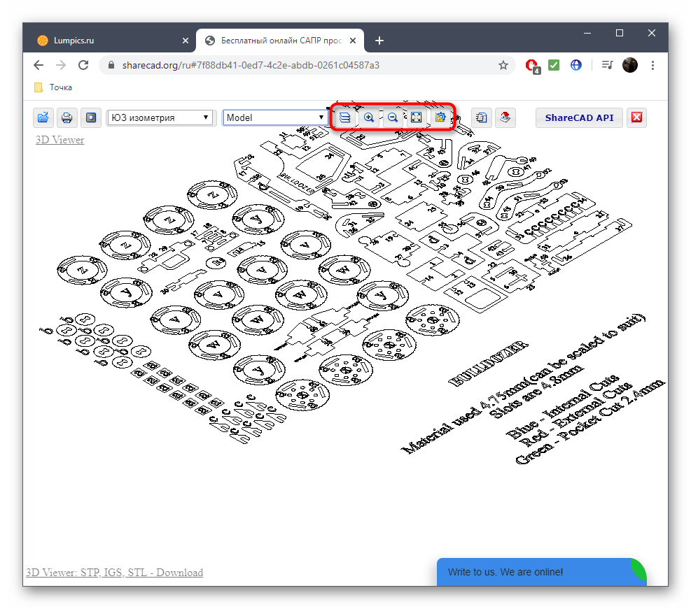Click the green checkmark extension icon
Viewport: 691px width, 609px height.
(554, 65)
